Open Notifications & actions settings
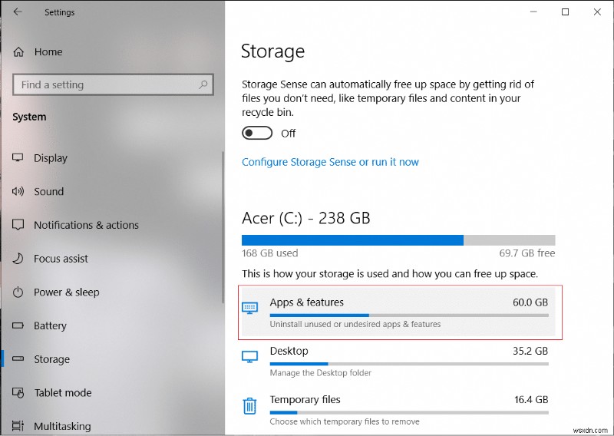Image resolution: width=614 pixels, height=436 pixels. [x=86, y=225]
